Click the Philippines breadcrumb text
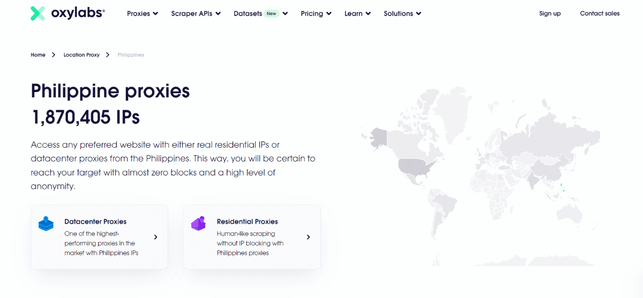 tap(131, 55)
